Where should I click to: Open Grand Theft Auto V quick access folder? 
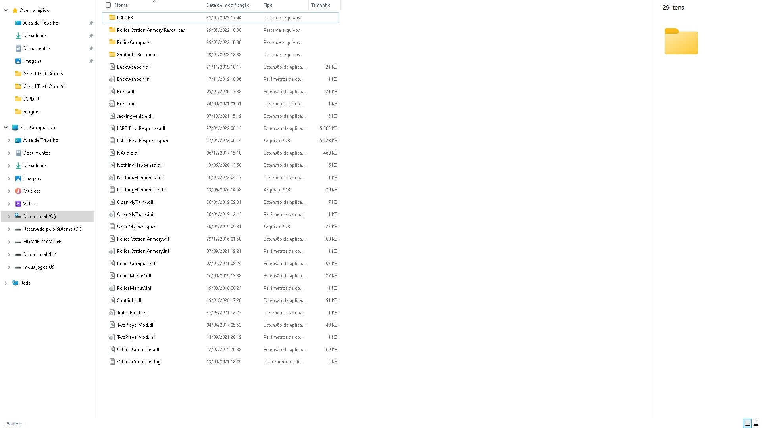43,74
